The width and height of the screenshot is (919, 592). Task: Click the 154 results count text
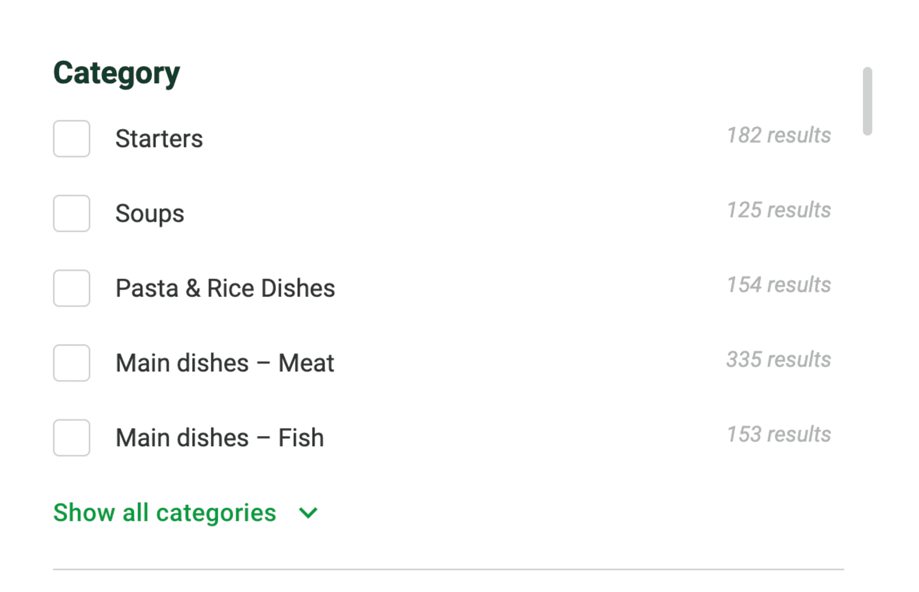click(x=778, y=285)
